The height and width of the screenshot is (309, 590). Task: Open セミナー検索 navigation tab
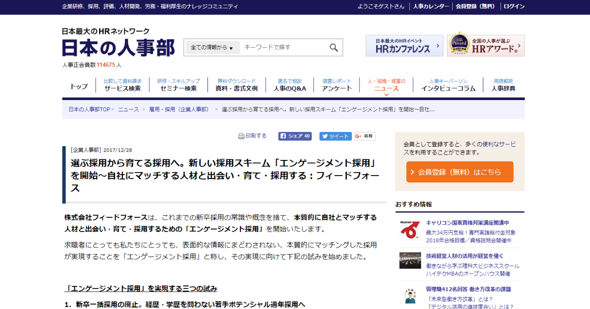(x=178, y=85)
